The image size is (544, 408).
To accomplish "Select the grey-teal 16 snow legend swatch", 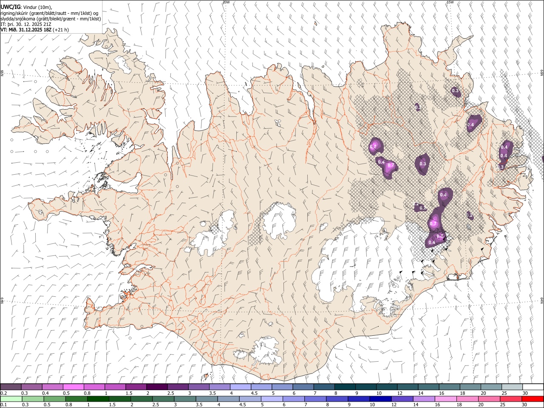I will (x=449, y=387).
